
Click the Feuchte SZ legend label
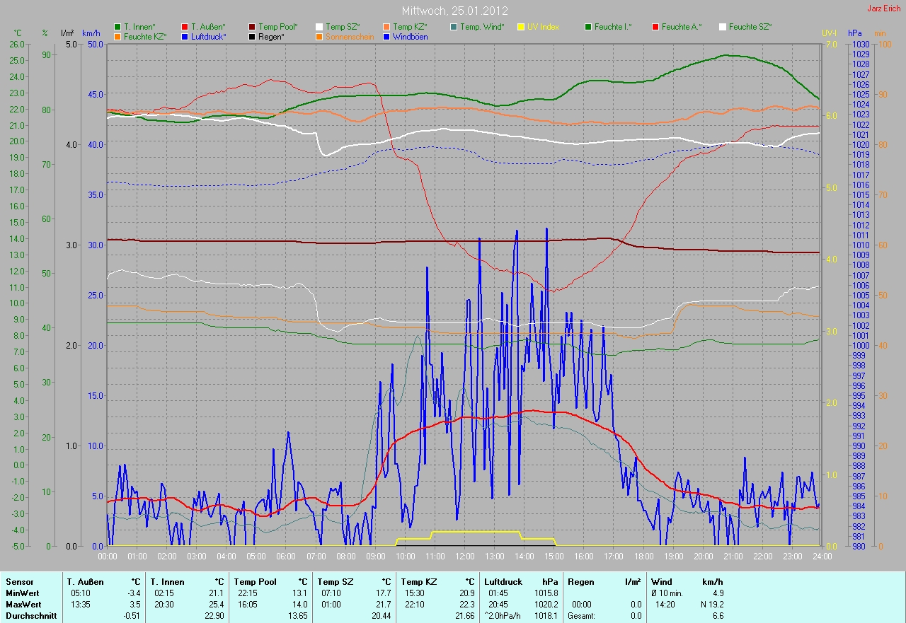pos(750,27)
